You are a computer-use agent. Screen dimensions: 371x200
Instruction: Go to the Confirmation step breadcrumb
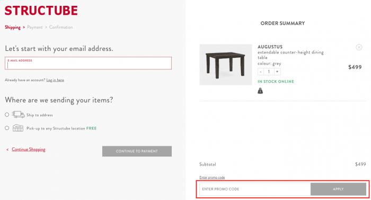[61, 27]
